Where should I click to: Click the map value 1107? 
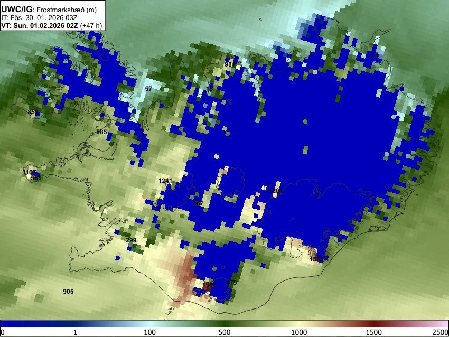tap(29, 172)
